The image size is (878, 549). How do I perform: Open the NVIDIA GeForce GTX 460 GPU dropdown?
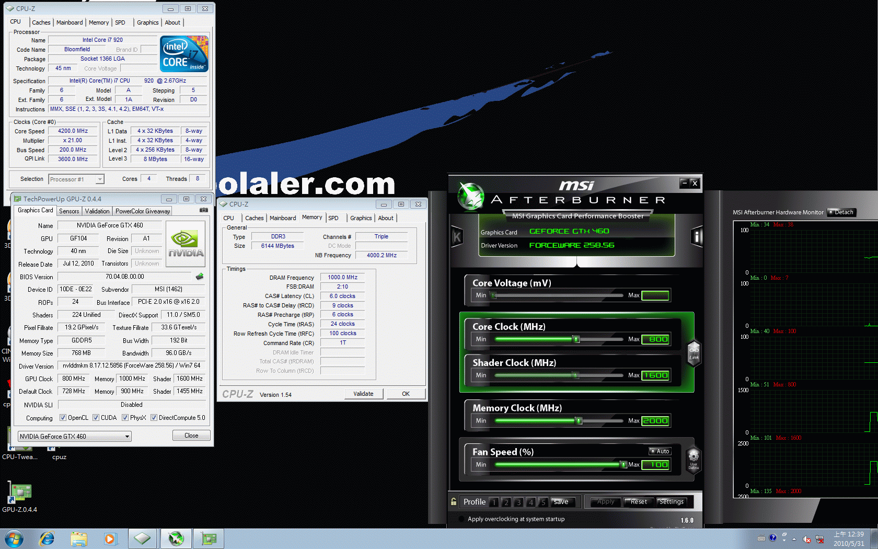(75, 436)
